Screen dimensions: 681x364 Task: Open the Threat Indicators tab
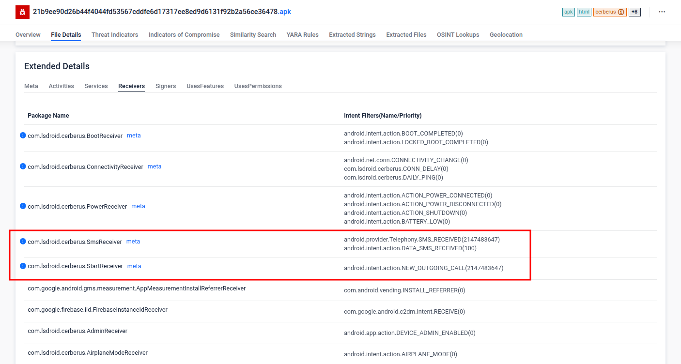tap(115, 35)
